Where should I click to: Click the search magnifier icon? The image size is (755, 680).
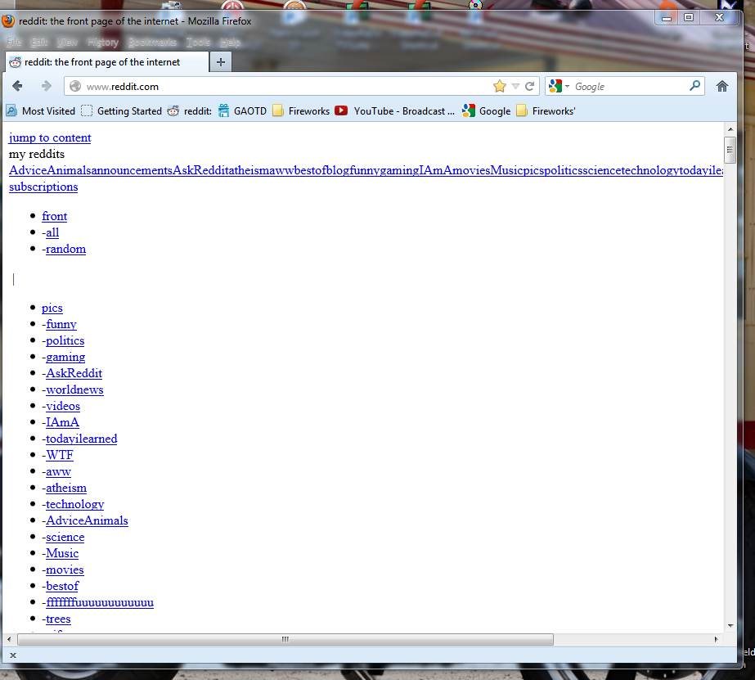(694, 86)
